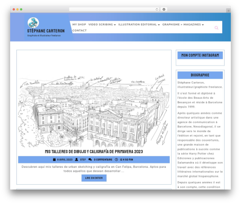241x204 pixels.
Task: Click the STEF author link
Action: point(83,160)
